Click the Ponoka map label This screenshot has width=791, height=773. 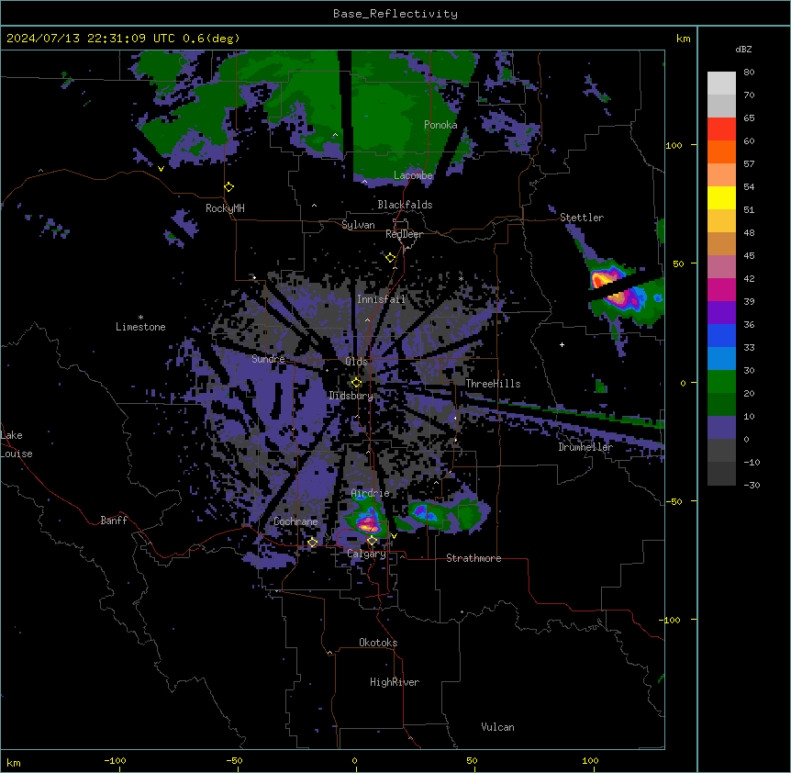click(x=440, y=125)
